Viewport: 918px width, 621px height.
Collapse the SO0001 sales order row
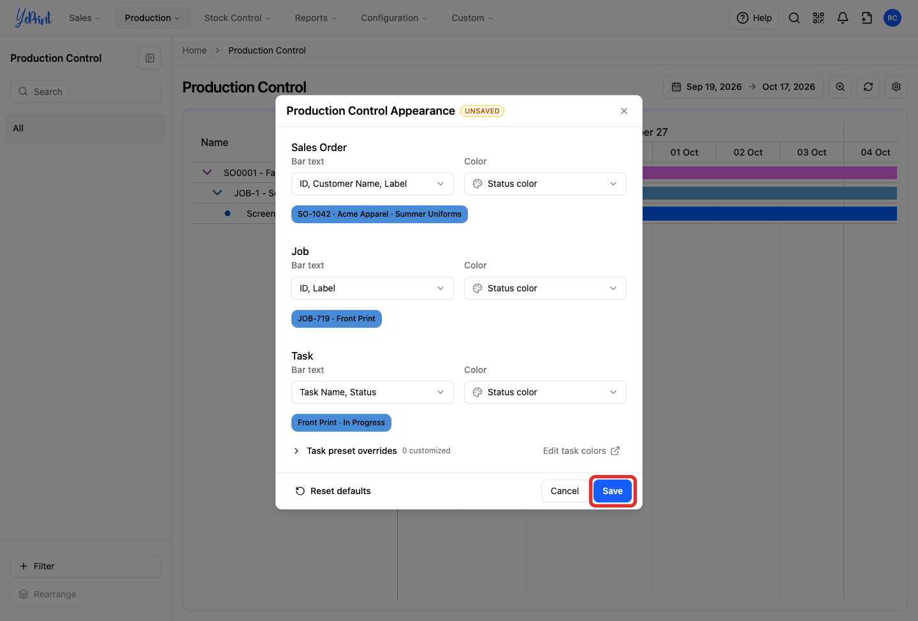(207, 172)
